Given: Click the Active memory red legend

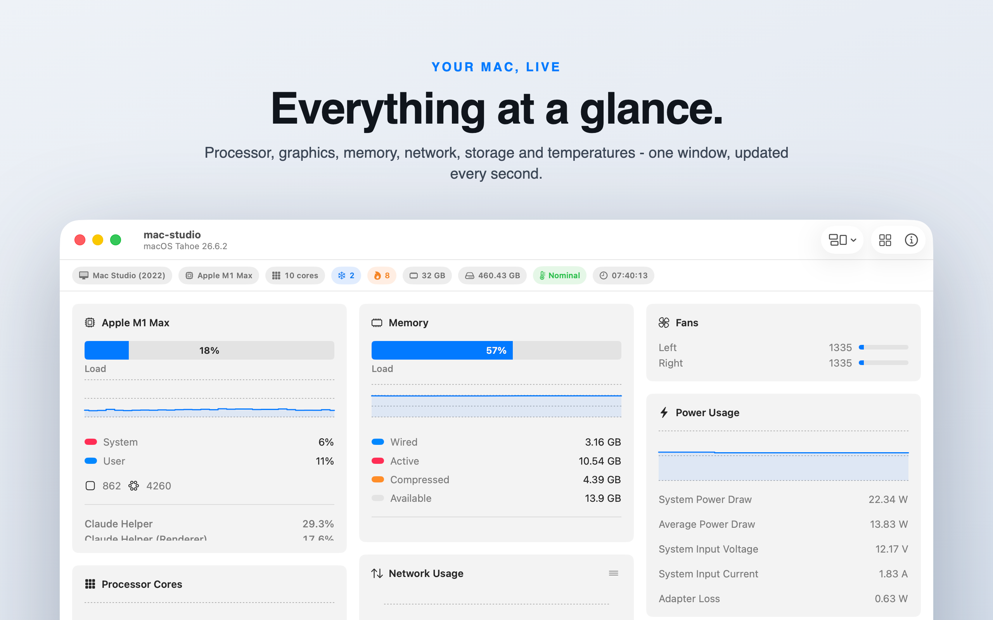Looking at the screenshot, I should coord(378,461).
